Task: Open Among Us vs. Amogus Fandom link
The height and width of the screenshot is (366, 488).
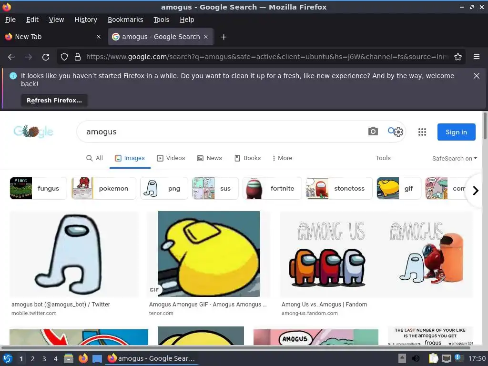Action: coord(324,305)
